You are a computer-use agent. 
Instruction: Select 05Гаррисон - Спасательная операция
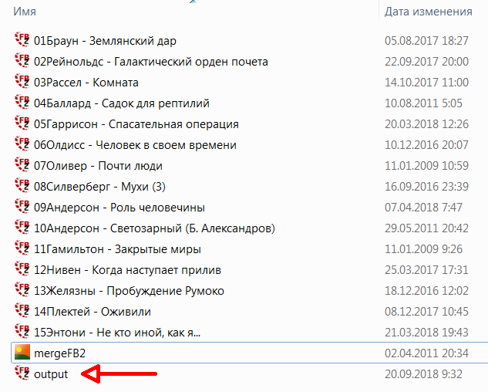click(x=136, y=125)
